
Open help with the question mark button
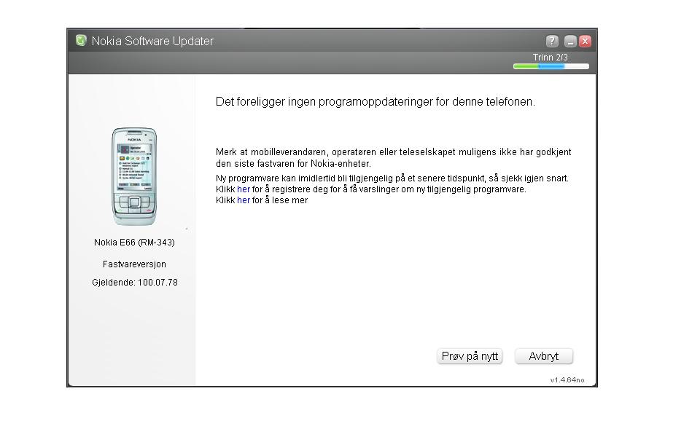click(x=552, y=42)
